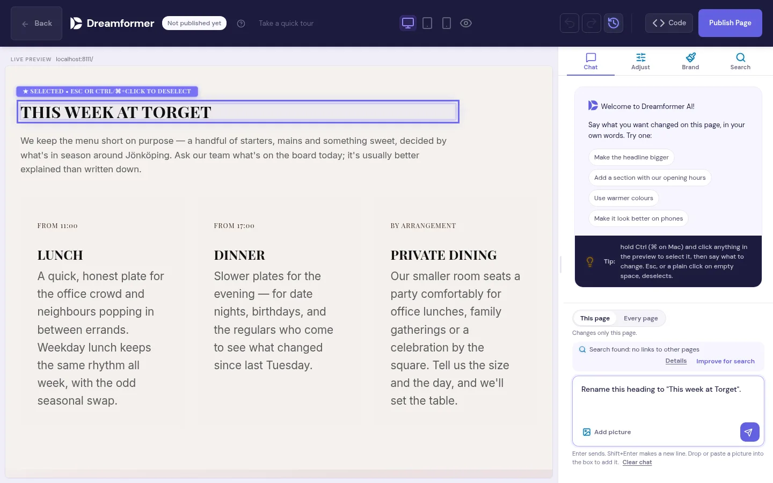Open the Code view
Screen dimensions: 773x483
(x=669, y=23)
